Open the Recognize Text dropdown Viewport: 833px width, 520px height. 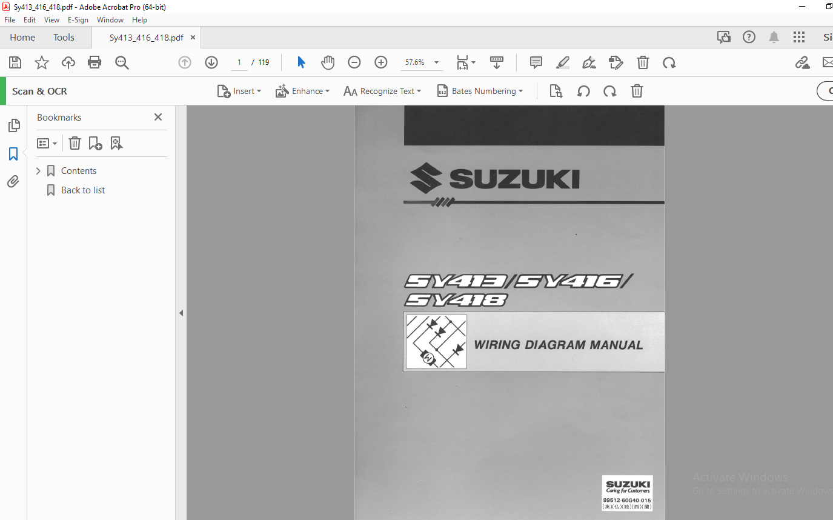tap(382, 91)
